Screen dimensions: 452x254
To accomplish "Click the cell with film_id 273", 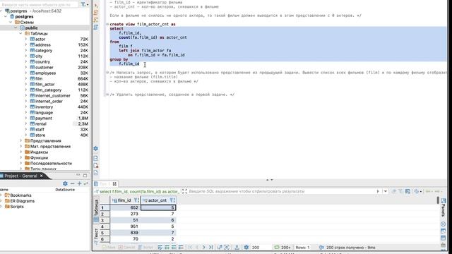I will 125,214.
